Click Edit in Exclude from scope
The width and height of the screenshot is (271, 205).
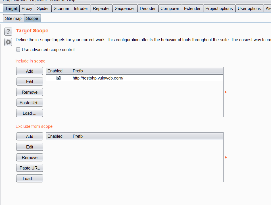pyautogui.click(x=30, y=147)
